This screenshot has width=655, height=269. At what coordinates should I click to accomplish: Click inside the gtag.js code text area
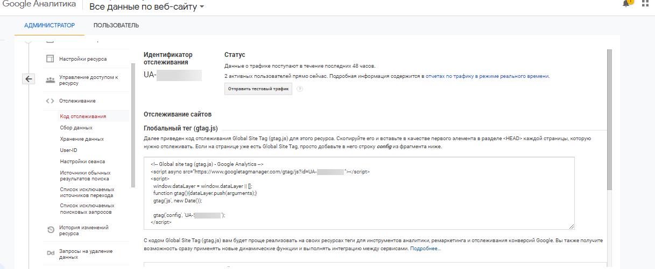pyautogui.click(x=359, y=193)
